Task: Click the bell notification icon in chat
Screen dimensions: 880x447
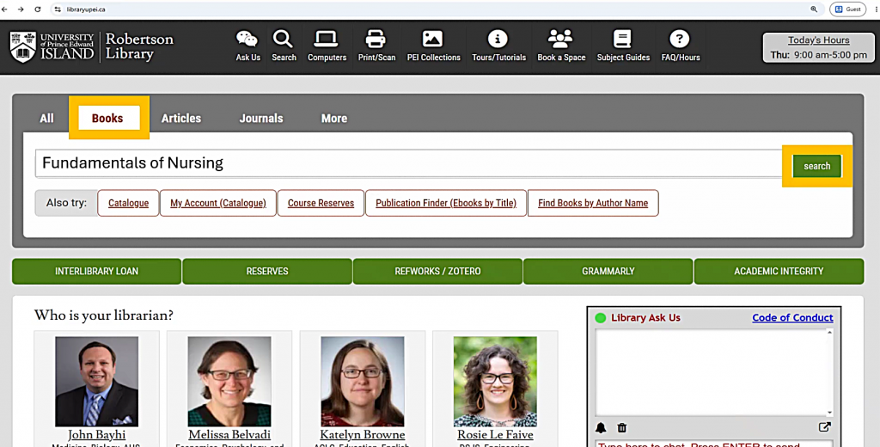Action: tap(601, 427)
